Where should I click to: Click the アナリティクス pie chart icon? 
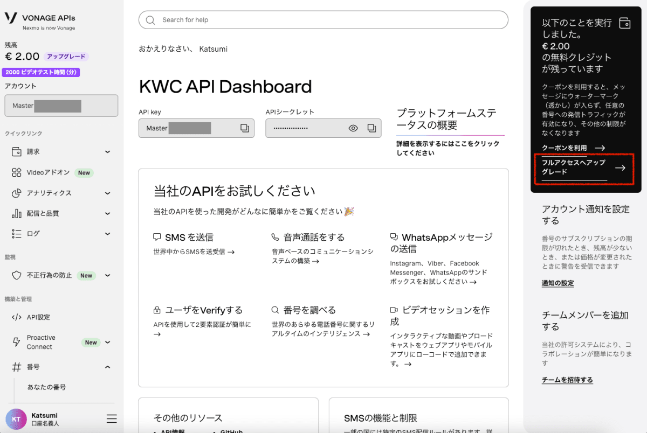point(17,193)
